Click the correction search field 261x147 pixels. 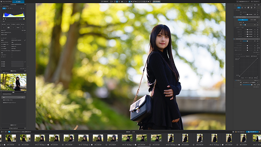click(x=243, y=5)
